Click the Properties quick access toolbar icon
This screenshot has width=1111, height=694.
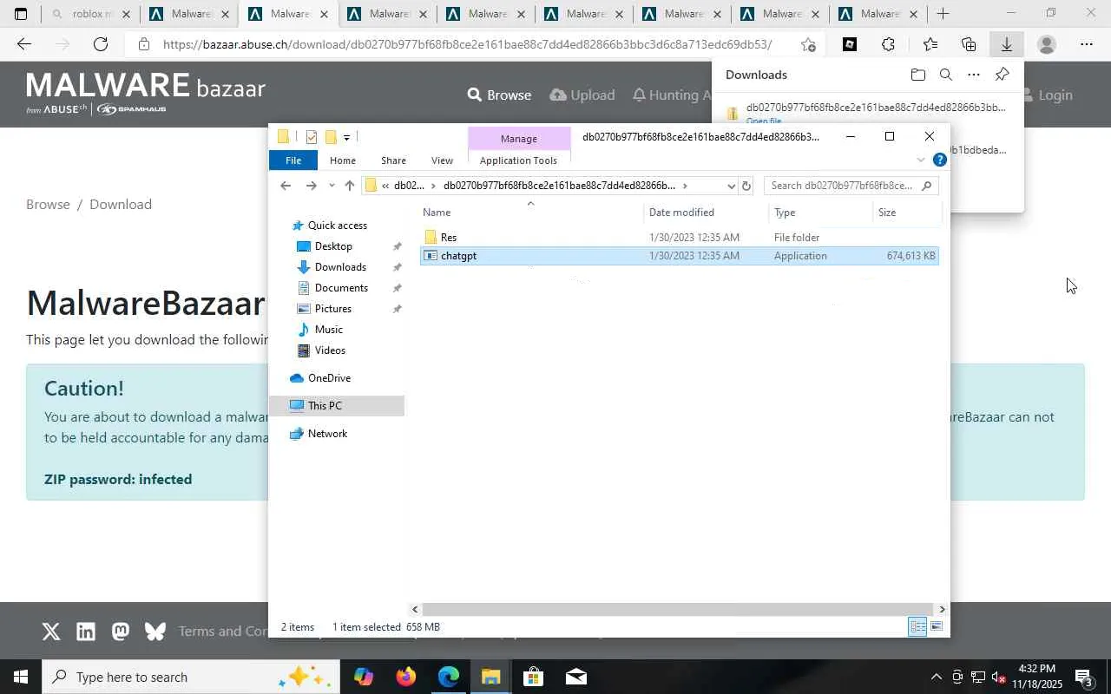pyautogui.click(x=312, y=137)
